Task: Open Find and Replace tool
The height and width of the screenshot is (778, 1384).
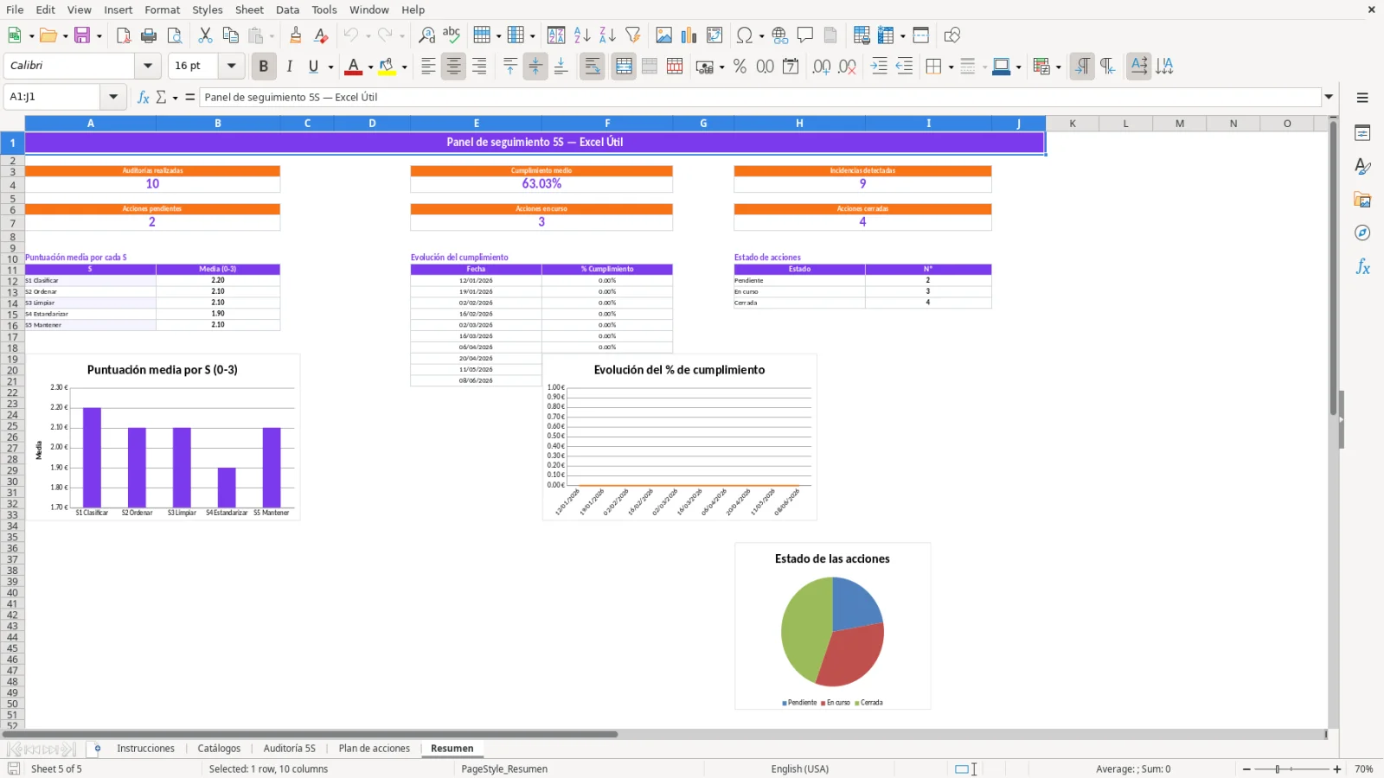Action: 426,35
